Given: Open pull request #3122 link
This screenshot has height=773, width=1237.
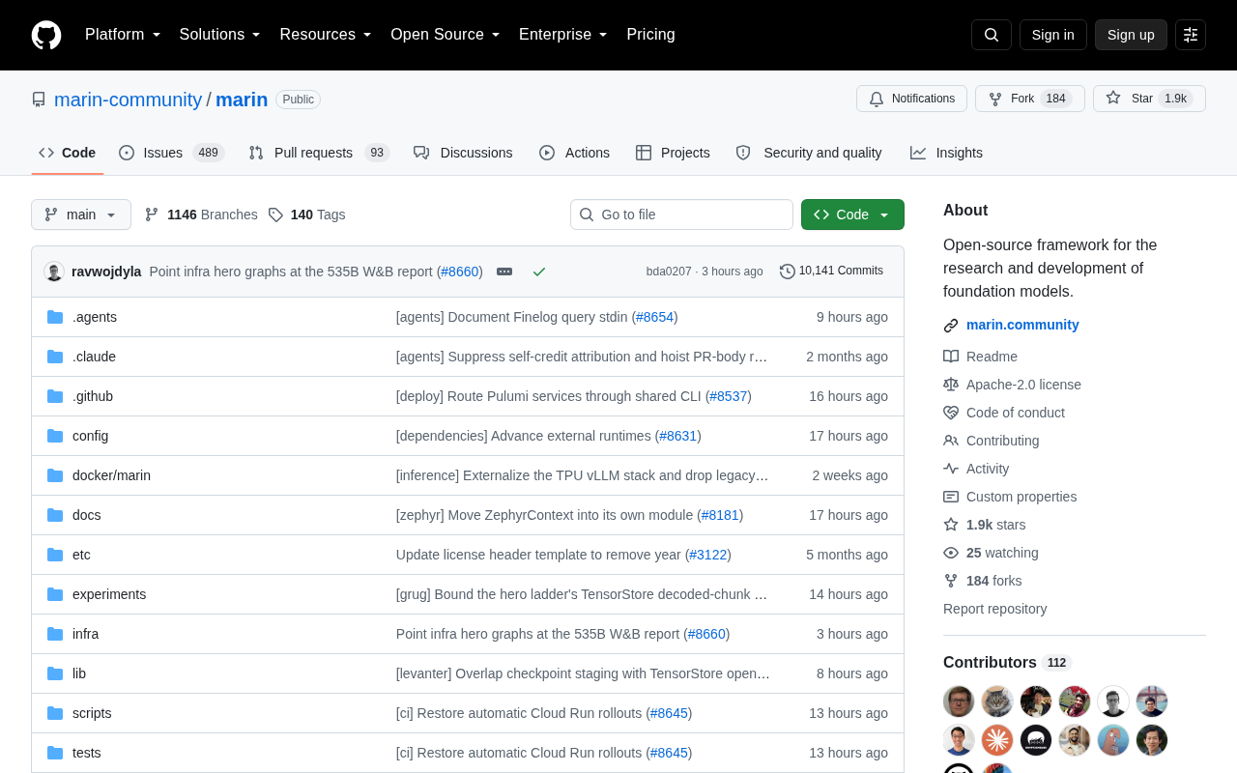Looking at the screenshot, I should [x=708, y=555].
